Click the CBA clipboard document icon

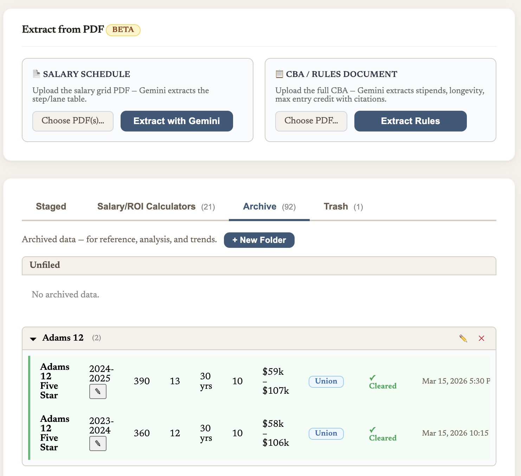279,74
